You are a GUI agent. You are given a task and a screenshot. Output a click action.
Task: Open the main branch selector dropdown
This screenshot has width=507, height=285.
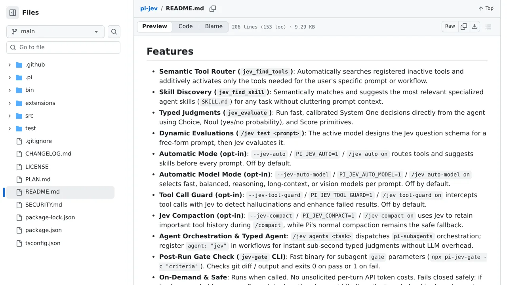[55, 32]
